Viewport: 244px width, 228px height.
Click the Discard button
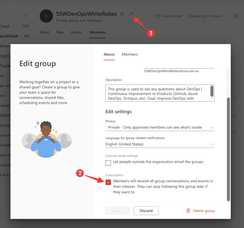[146, 211]
